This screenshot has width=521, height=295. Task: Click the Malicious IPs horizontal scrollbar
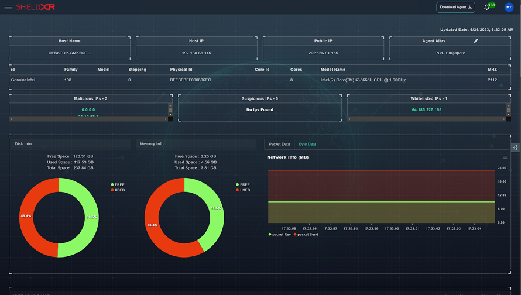pos(88,119)
